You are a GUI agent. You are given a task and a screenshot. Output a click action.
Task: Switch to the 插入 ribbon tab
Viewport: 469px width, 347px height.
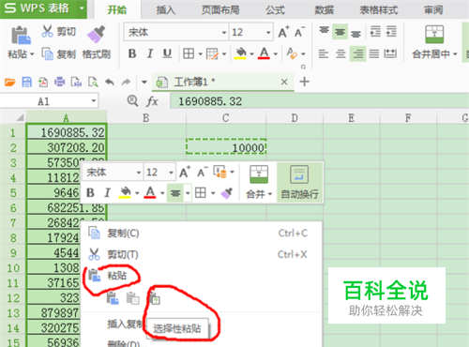click(x=166, y=10)
